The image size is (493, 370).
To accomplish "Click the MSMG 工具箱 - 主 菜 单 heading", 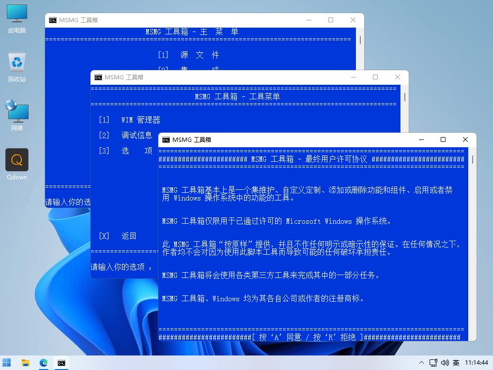I will 192,32.
